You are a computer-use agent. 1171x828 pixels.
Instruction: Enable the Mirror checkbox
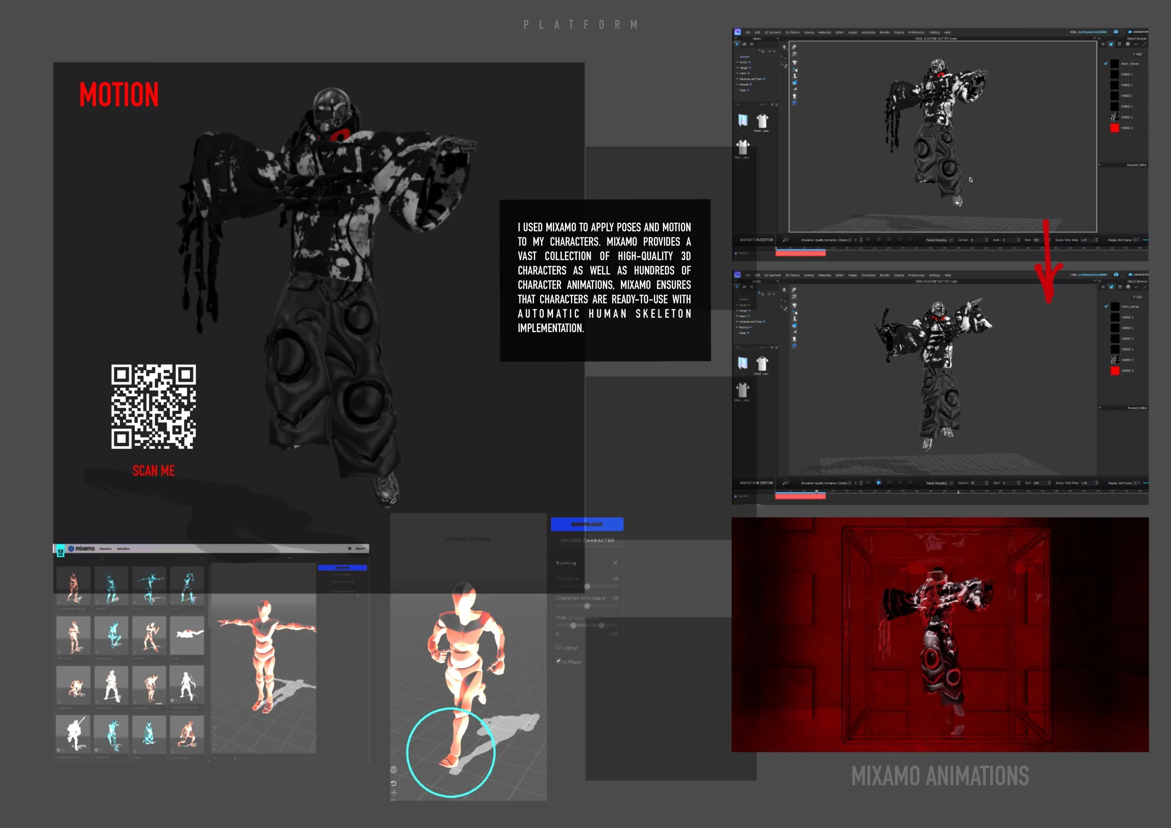coord(558,648)
